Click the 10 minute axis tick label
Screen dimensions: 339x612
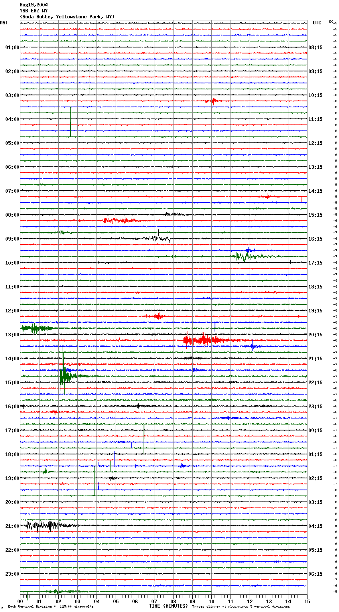(212, 601)
